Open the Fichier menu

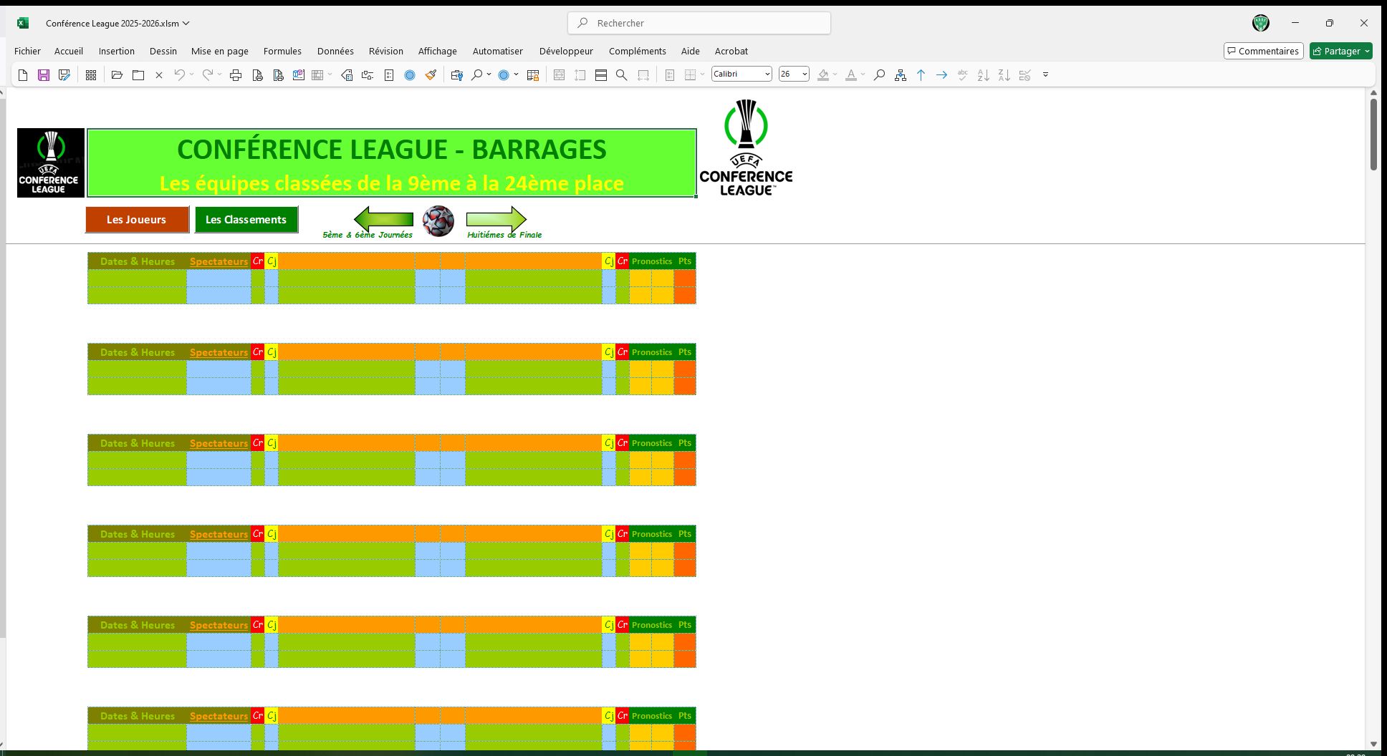tap(27, 51)
